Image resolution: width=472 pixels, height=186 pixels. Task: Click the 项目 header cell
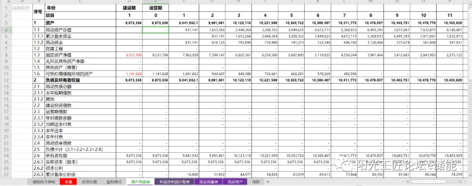point(80,15)
